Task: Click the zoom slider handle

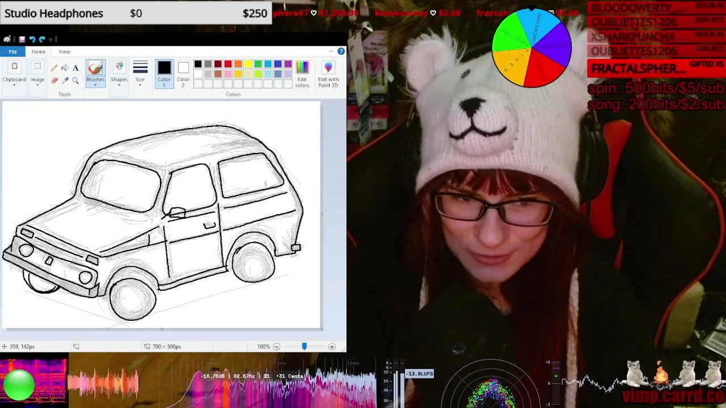Action: point(304,346)
